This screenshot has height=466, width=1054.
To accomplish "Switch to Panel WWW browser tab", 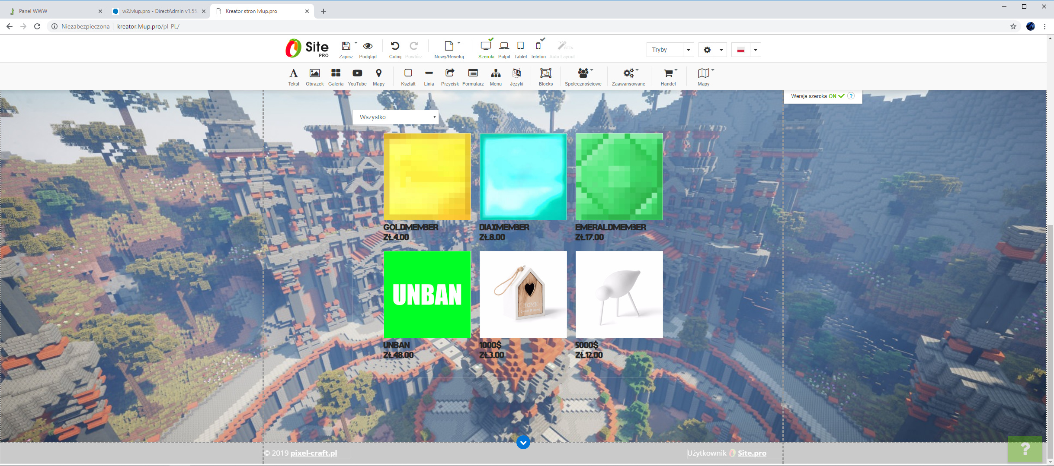I will (x=52, y=11).
